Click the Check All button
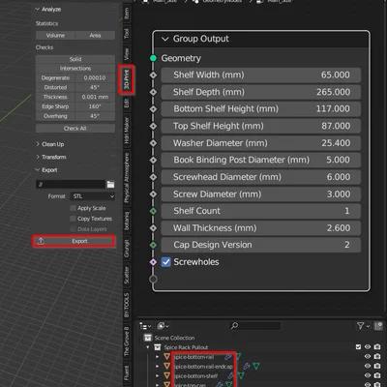 tap(75, 129)
